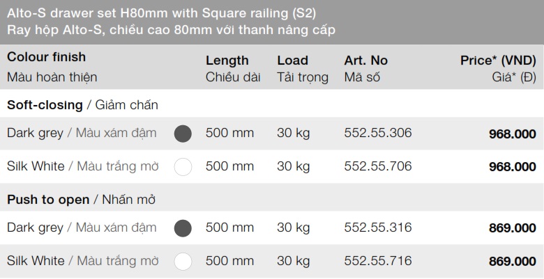This screenshot has height=279, width=544.
Task: Click the dark grey swatch under Push to open
Action: point(183,228)
